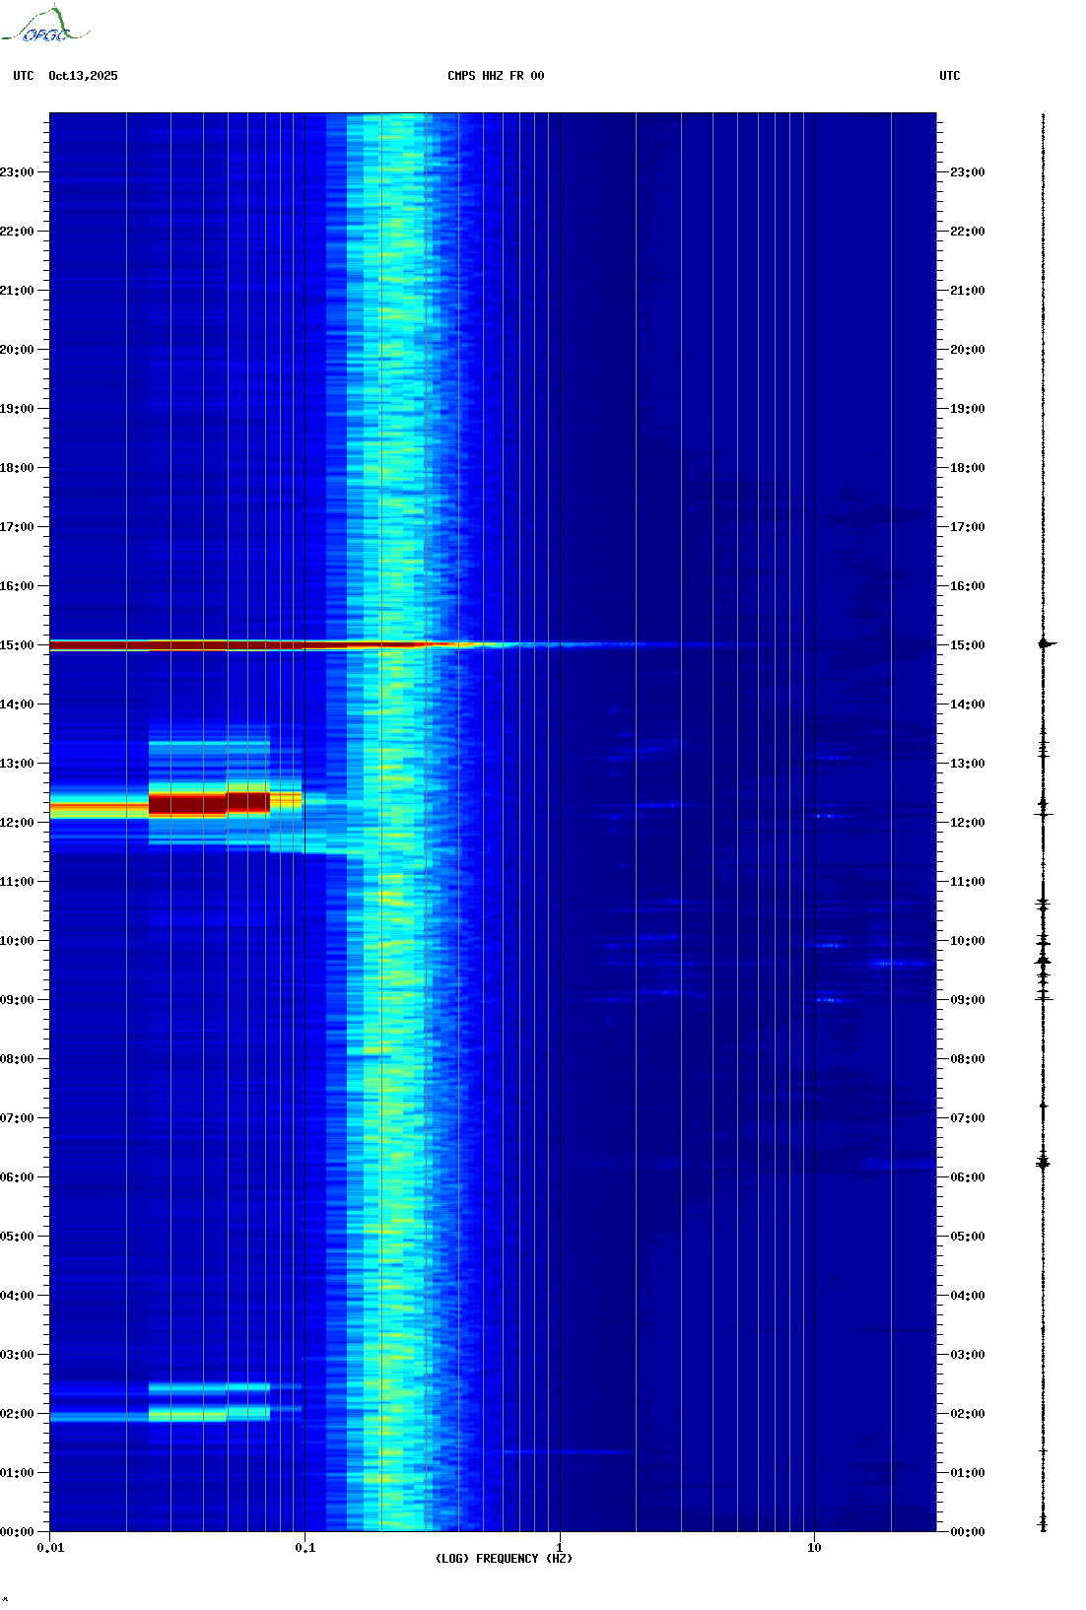Click the left axis 01:00 time label

[x=17, y=1473]
